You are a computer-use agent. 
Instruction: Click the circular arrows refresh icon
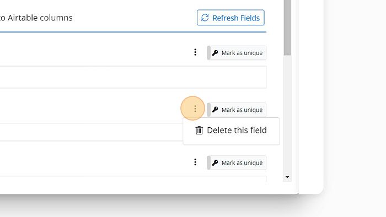205,18
